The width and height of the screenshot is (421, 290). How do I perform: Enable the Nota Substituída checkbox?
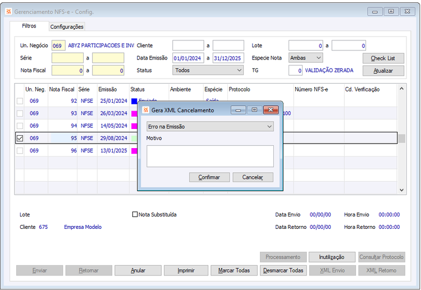[135, 214]
